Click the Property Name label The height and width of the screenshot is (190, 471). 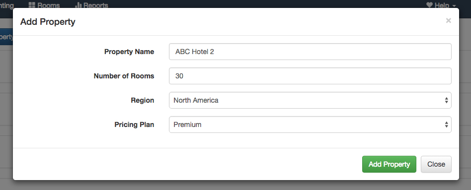coord(129,52)
